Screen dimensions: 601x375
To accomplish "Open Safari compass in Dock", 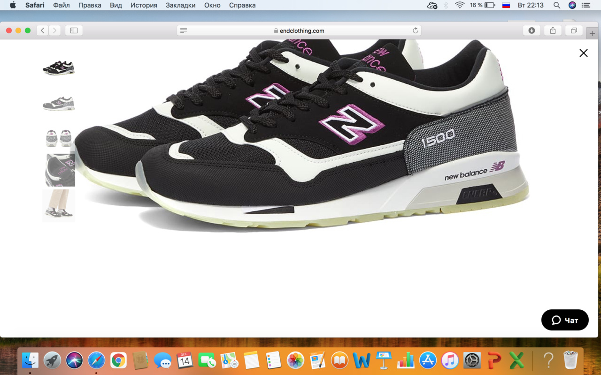I will [x=96, y=360].
